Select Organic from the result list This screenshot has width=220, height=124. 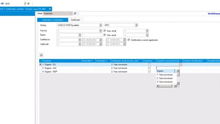point(166,71)
